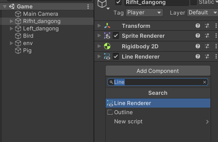The height and width of the screenshot is (142, 218).
Task: Click the Add Component button
Action: 158,71
